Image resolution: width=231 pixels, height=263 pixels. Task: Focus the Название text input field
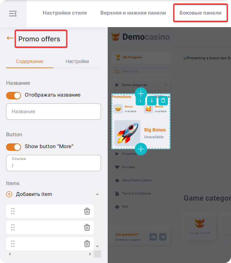click(x=54, y=112)
